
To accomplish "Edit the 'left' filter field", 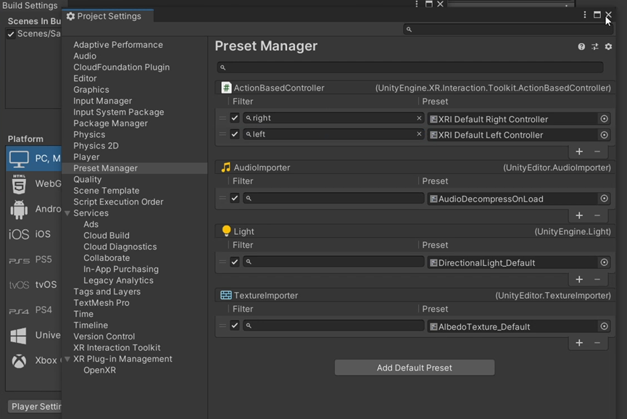I will (333, 134).
